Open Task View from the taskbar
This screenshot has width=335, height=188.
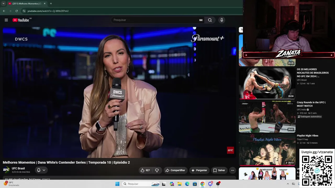(x=164, y=184)
